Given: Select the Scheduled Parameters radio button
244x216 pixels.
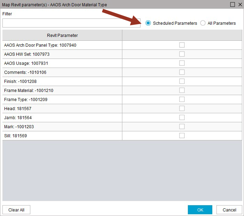Looking at the screenshot, I should (x=148, y=23).
